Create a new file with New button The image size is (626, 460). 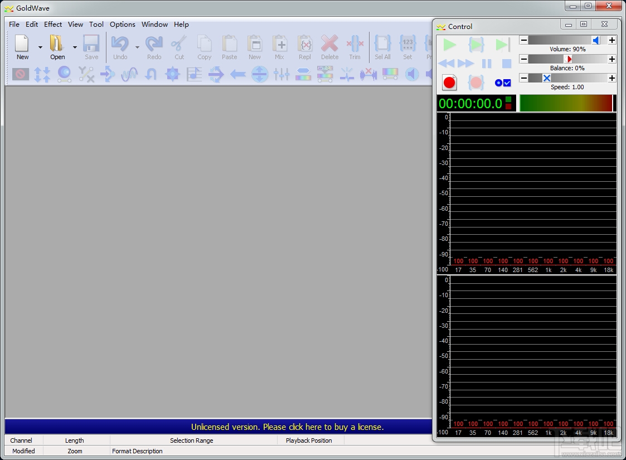(x=22, y=47)
